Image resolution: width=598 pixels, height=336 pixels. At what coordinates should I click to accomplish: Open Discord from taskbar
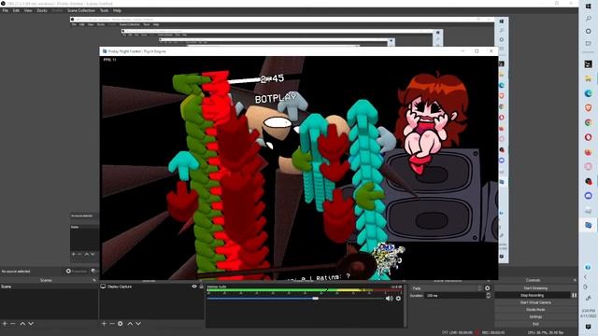tap(588, 196)
